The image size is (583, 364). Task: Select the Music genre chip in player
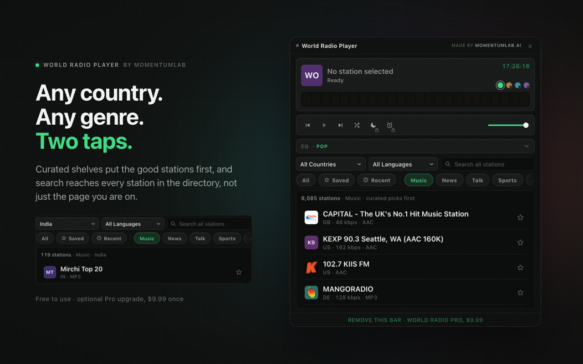pos(419,180)
